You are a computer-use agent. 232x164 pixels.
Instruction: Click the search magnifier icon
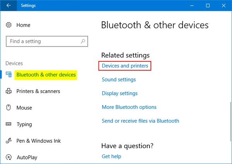(x=82, y=41)
